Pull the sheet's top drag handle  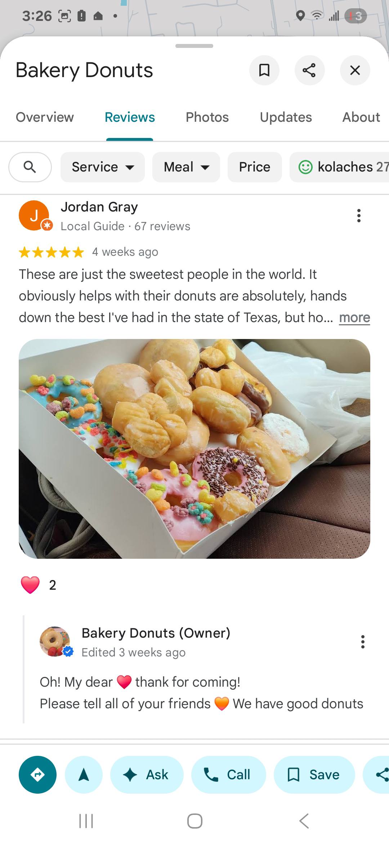pos(194,46)
